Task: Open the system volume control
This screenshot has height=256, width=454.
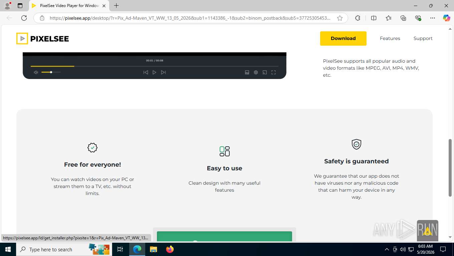Action: pos(403,249)
